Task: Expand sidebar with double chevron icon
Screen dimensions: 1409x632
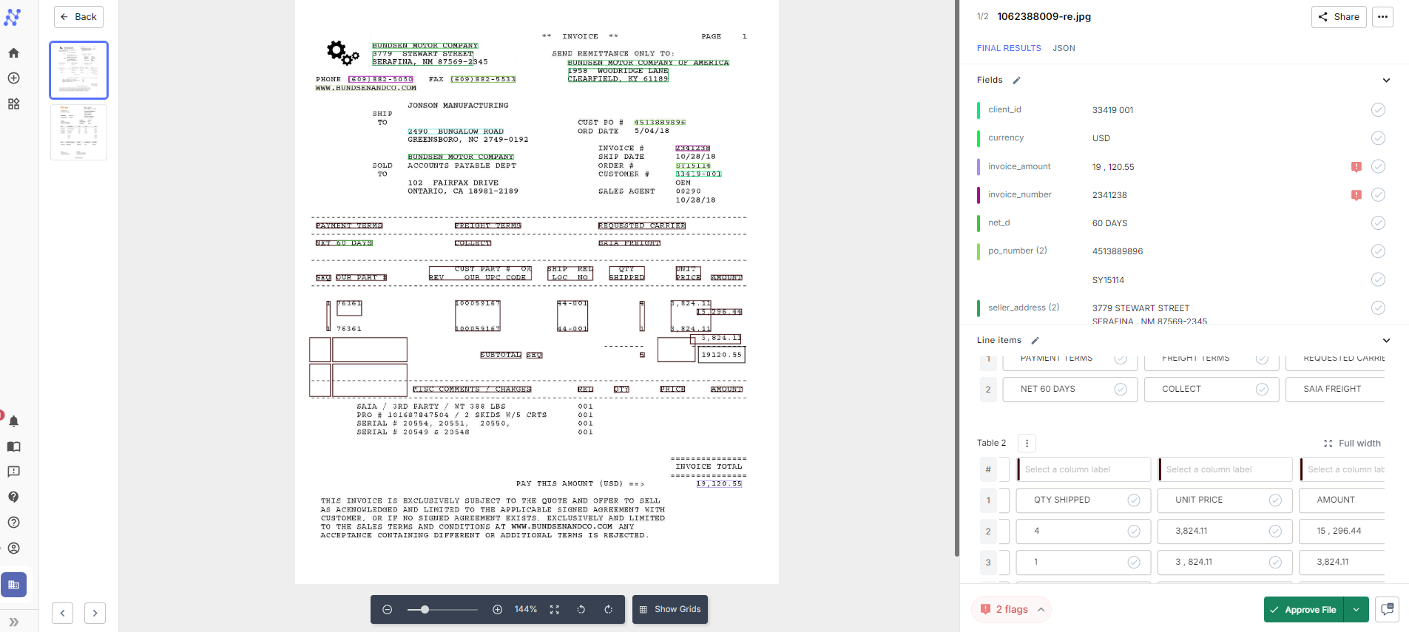Action: point(13,622)
